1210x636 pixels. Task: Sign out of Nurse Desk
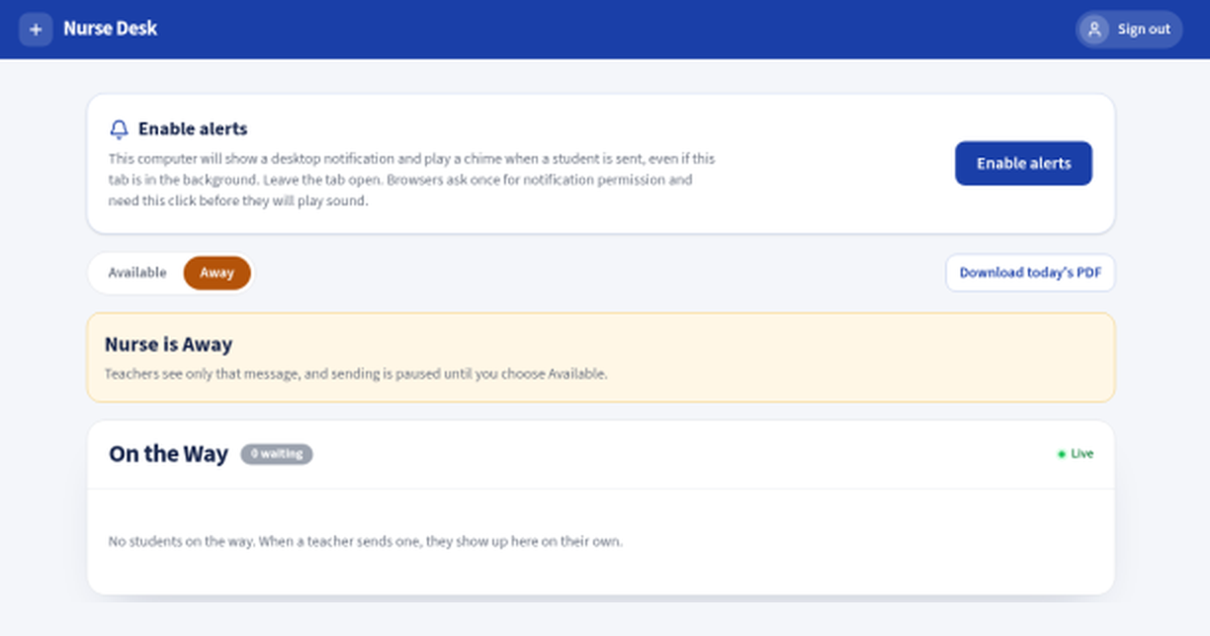click(x=1129, y=30)
